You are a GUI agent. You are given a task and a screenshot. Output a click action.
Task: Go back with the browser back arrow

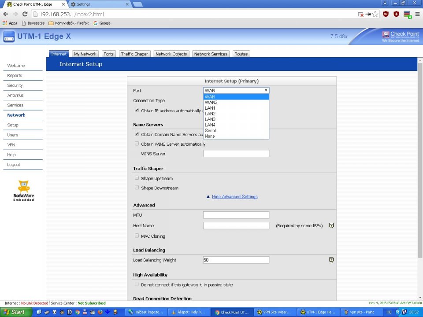[x=6, y=14]
